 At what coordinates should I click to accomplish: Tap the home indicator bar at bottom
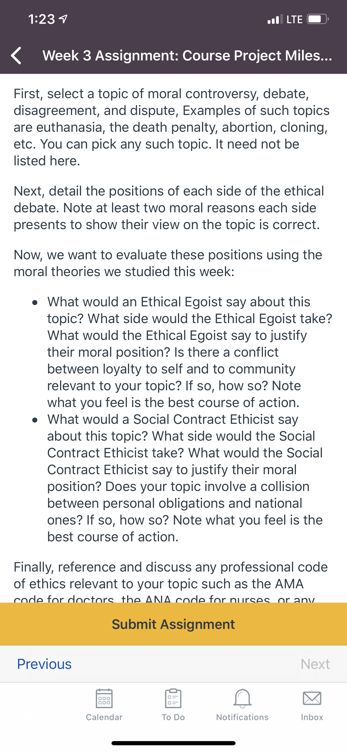tap(173, 743)
